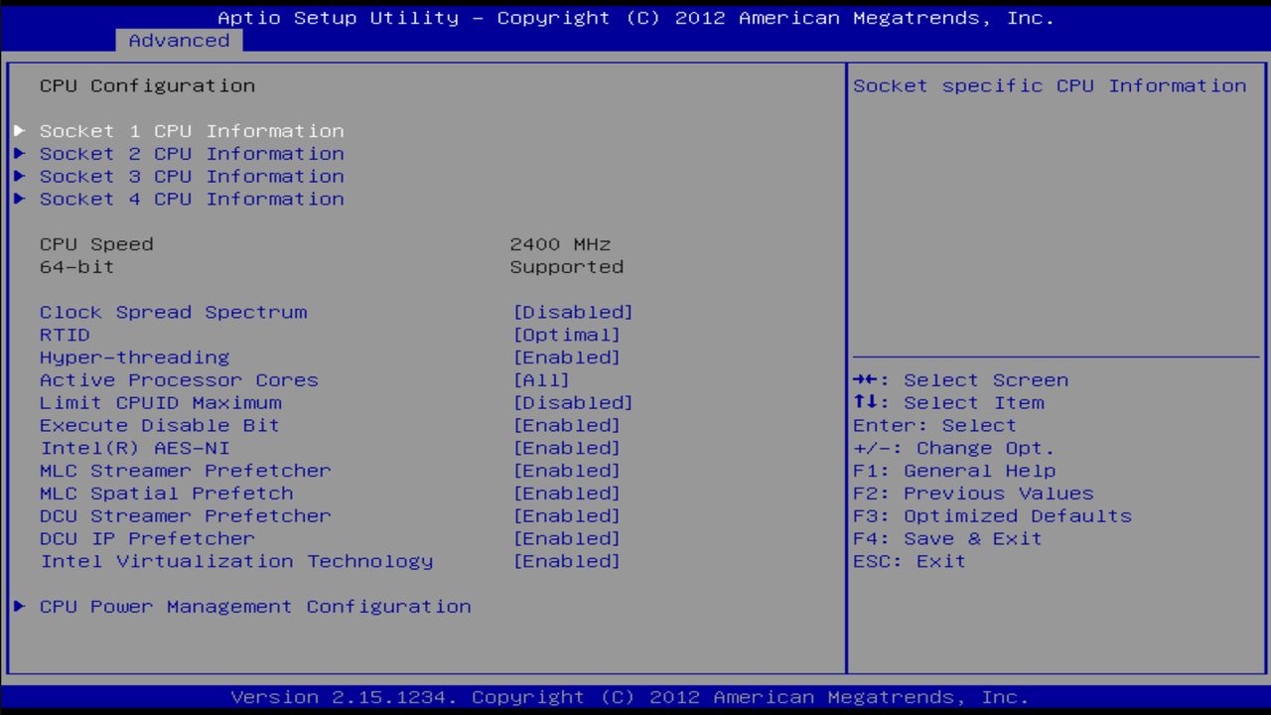Change Active Processor Cores [All] value
Screen dimensions: 1271x715
coord(541,380)
